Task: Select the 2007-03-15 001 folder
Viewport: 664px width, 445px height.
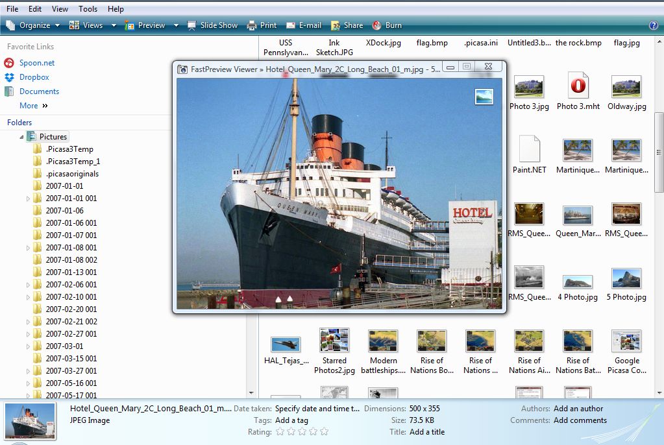Action: 71,358
